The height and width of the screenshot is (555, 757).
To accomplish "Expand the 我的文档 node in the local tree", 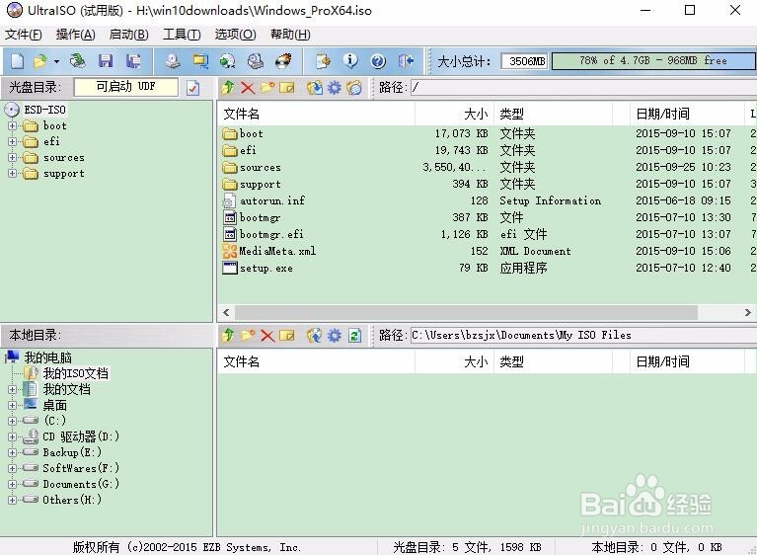I will coord(13,389).
